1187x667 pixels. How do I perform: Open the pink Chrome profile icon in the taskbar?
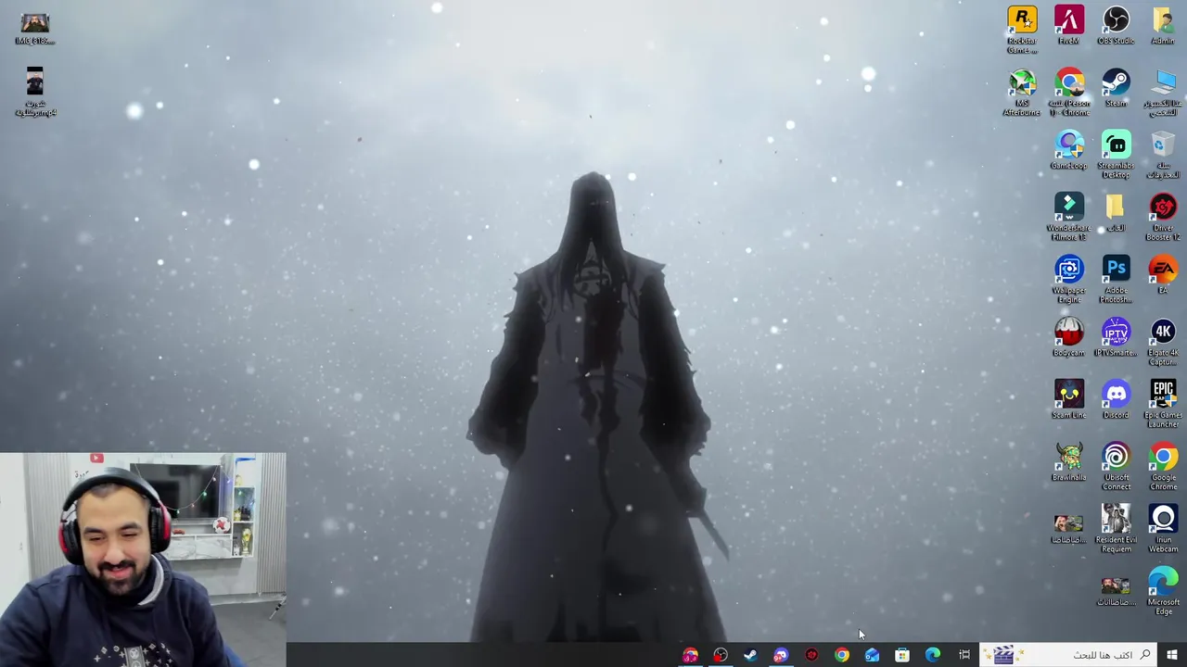[690, 655]
